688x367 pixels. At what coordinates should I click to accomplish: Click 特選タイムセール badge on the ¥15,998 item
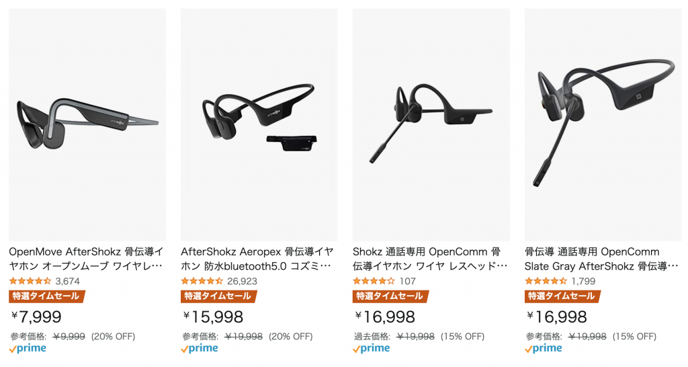(x=218, y=296)
